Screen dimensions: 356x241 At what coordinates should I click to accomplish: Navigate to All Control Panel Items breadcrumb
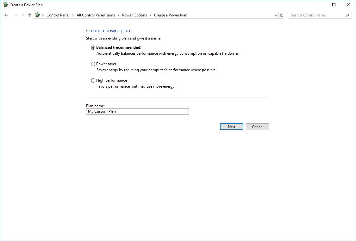[95, 15]
